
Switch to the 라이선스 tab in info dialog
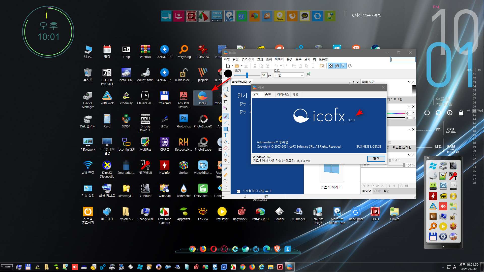(x=283, y=94)
